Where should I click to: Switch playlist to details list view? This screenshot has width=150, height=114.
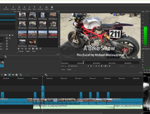point(29,49)
